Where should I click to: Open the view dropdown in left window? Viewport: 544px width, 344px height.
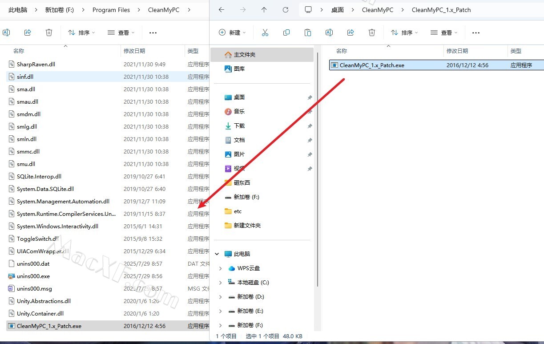pyautogui.click(x=121, y=32)
